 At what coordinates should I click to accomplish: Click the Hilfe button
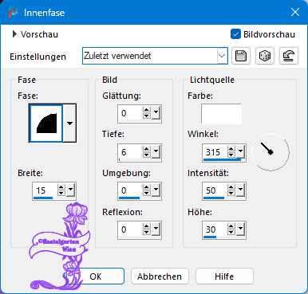click(224, 276)
